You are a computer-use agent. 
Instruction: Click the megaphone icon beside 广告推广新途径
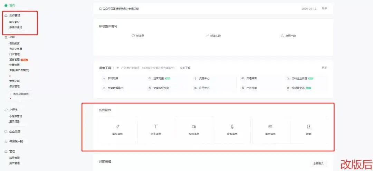(x=117, y=68)
